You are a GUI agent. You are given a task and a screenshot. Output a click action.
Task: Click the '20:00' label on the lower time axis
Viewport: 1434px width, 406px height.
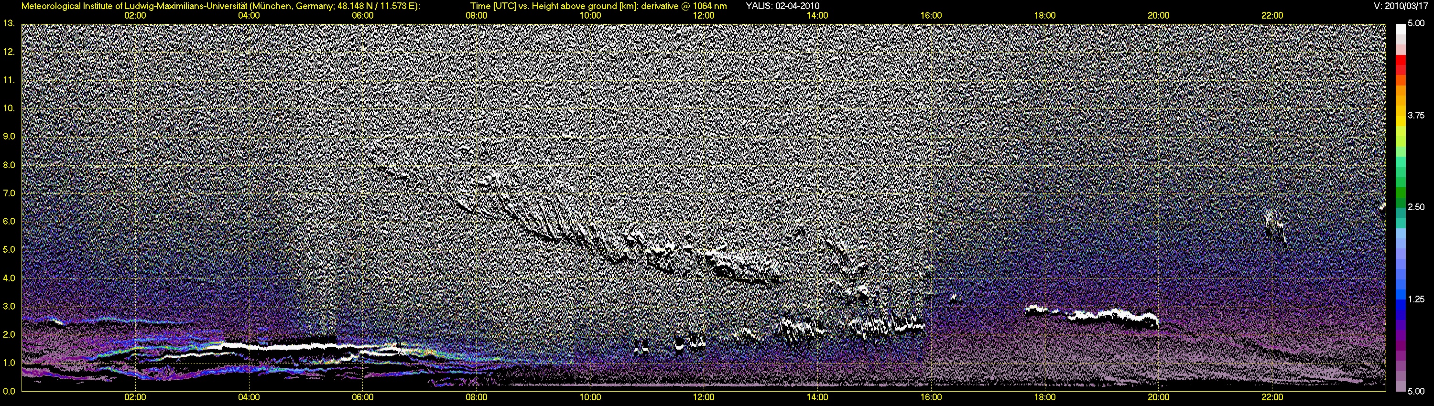tap(1159, 398)
